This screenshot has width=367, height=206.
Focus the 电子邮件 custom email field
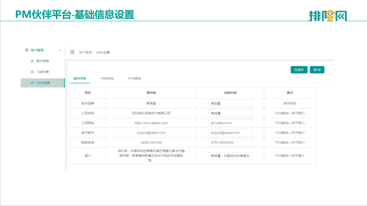(x=230, y=133)
